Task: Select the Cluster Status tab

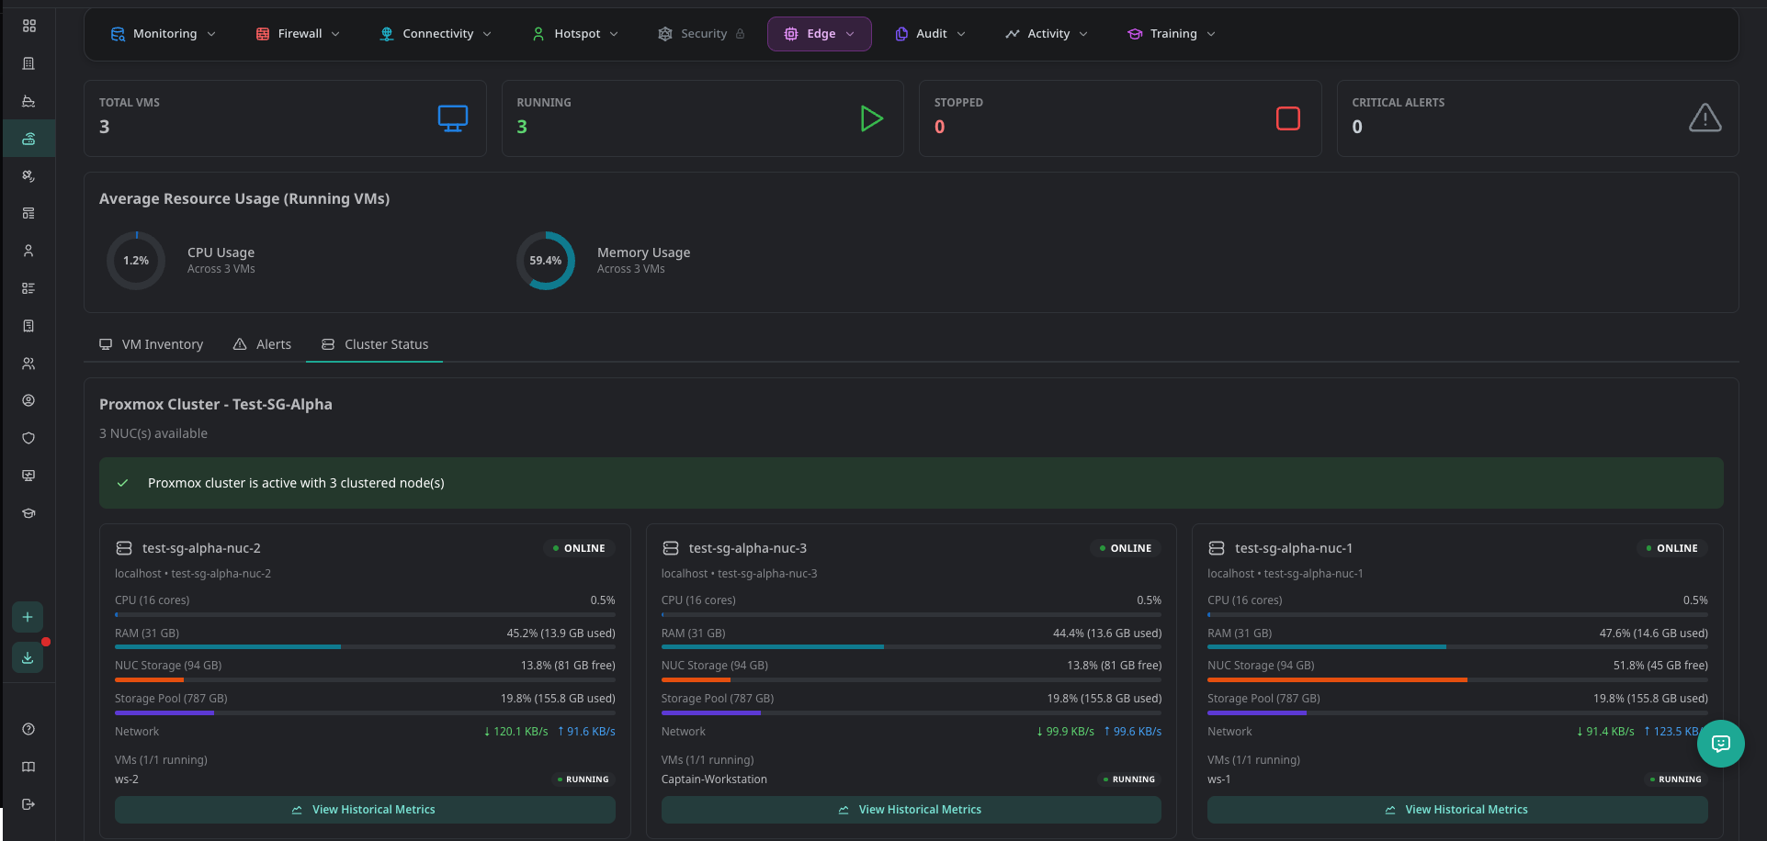Action: [x=375, y=344]
